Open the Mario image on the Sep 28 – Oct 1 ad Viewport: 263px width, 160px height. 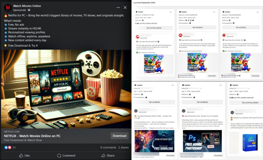(x=154, y=64)
